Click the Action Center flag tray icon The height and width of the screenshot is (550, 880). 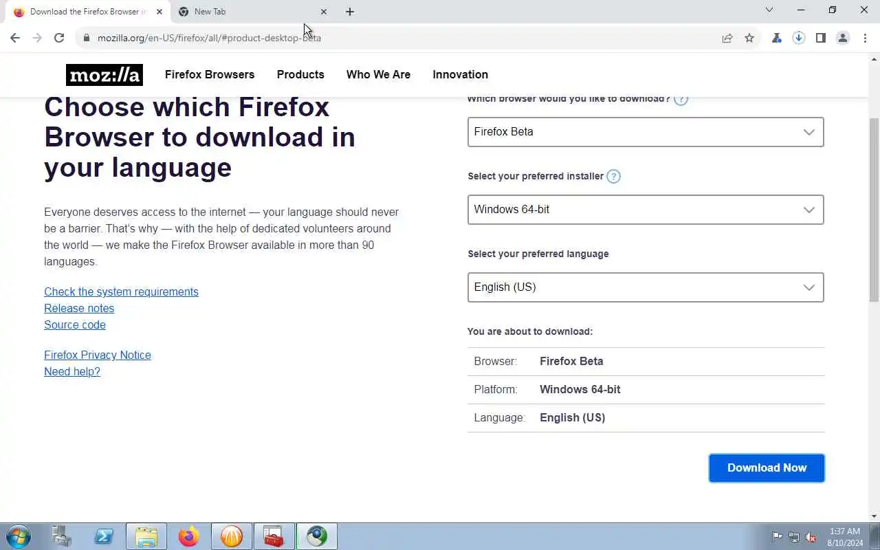tap(778, 537)
